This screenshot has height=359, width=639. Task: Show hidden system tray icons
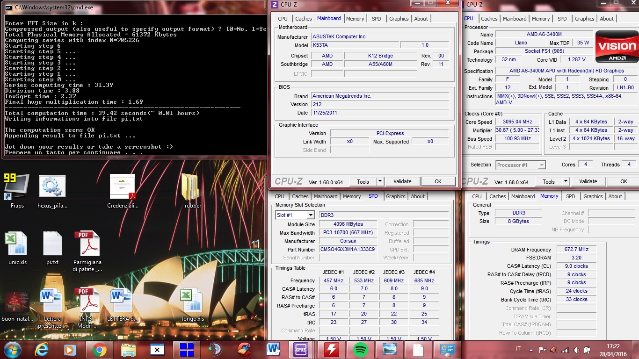coord(531,350)
